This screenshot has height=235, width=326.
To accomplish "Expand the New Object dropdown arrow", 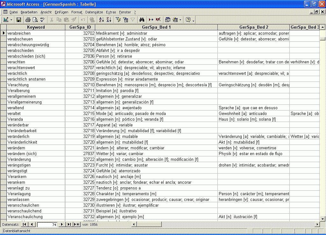I will tap(181, 20).
